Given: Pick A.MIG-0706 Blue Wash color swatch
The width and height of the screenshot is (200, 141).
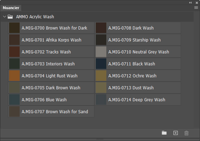Looking at the screenshot, I should (14, 100).
